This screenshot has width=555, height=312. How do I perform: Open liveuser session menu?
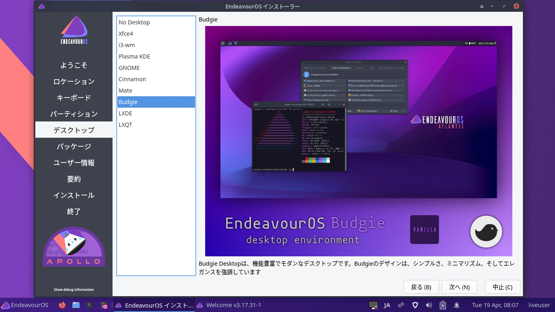539,305
